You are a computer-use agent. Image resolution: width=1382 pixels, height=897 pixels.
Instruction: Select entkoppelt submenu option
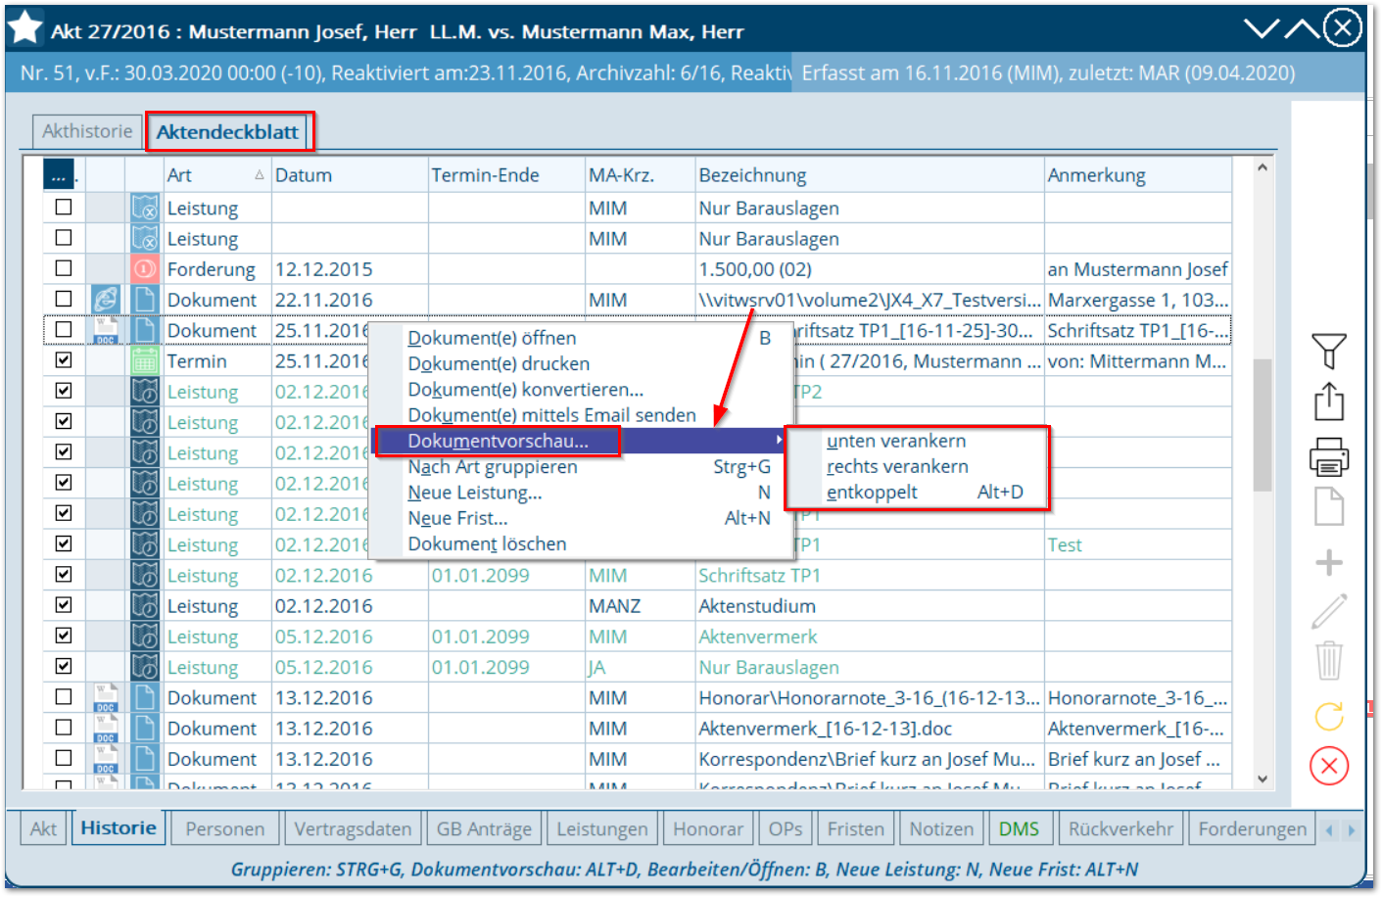pos(917,492)
